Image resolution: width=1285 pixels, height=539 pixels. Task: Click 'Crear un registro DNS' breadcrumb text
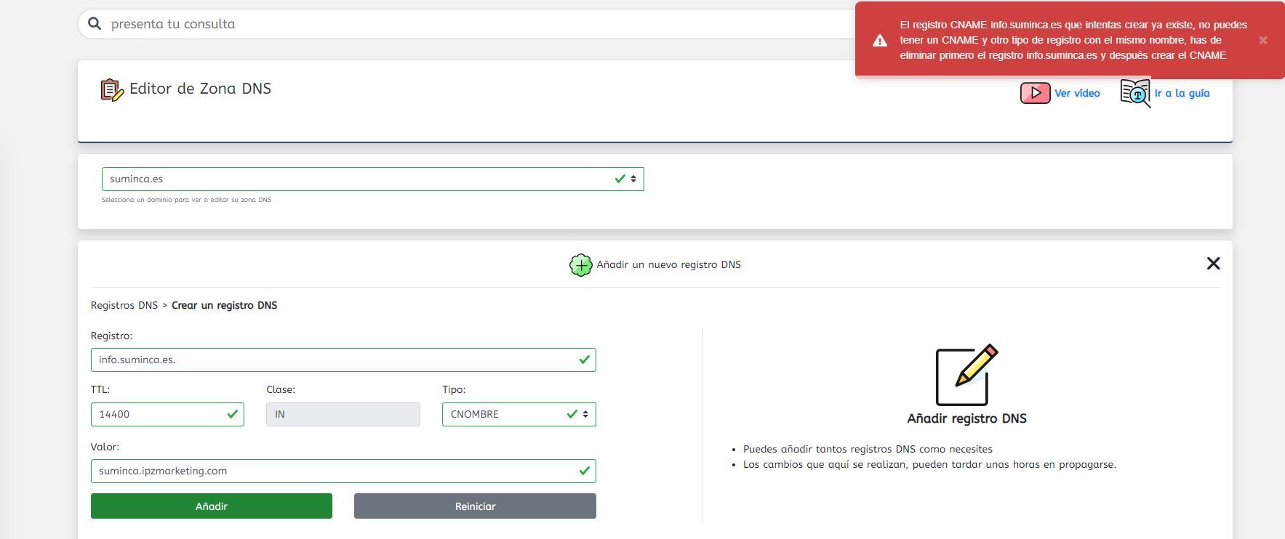click(x=224, y=305)
